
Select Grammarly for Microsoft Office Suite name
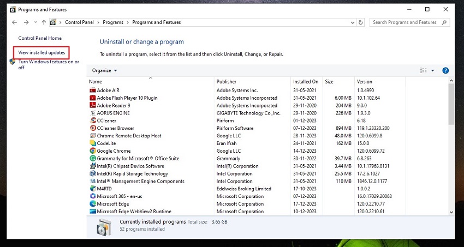[138, 158]
